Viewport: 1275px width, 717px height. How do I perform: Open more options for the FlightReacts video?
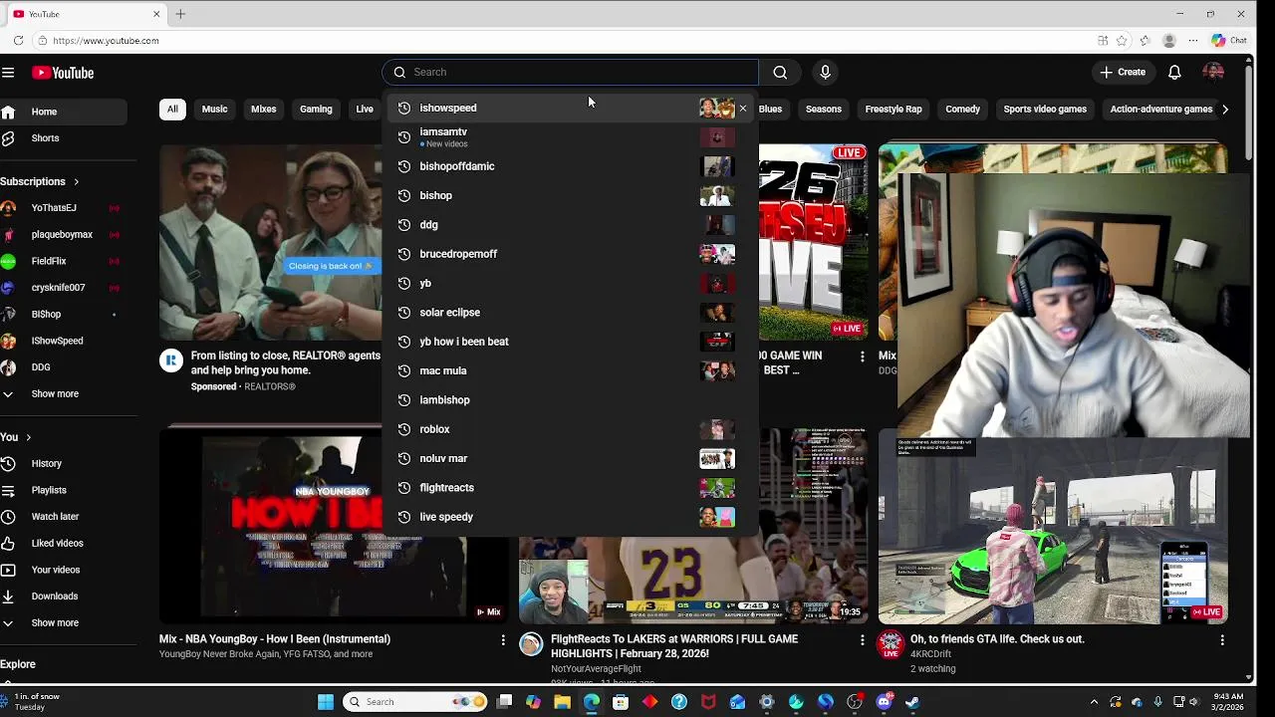pos(863,640)
